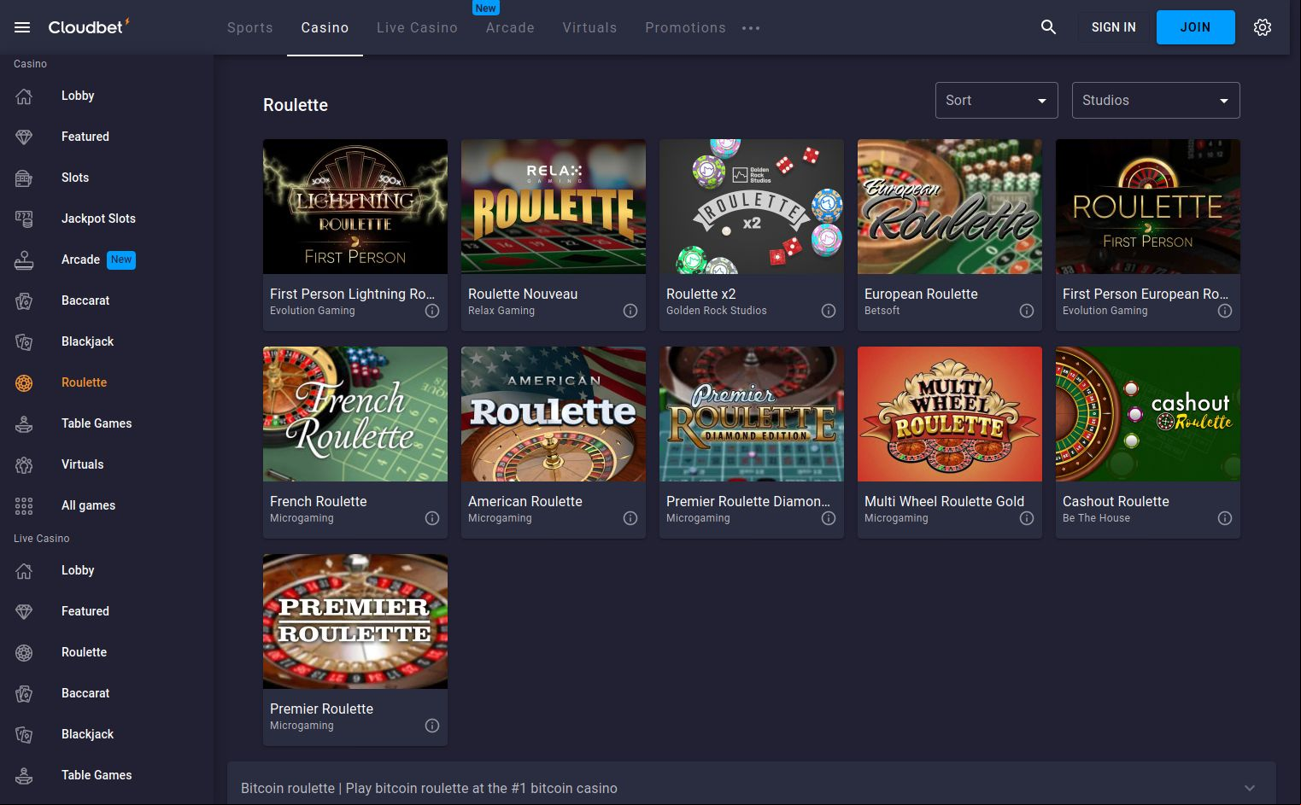1301x805 pixels.
Task: Open the Premier Roulette thumbnail
Action: [355, 621]
